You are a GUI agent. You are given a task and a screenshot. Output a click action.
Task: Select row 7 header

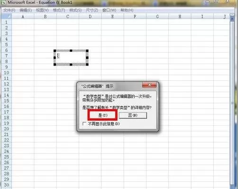[x=7, y=56]
